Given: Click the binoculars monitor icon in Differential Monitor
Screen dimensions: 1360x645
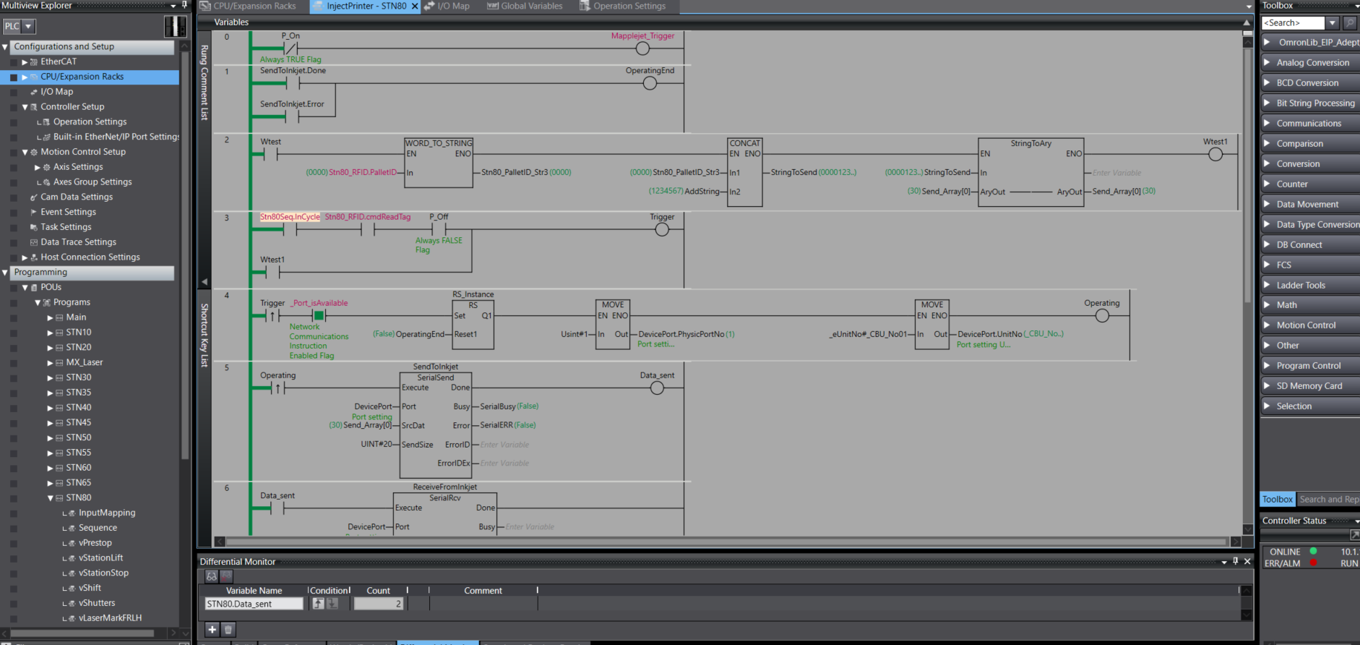Looking at the screenshot, I should [211, 576].
